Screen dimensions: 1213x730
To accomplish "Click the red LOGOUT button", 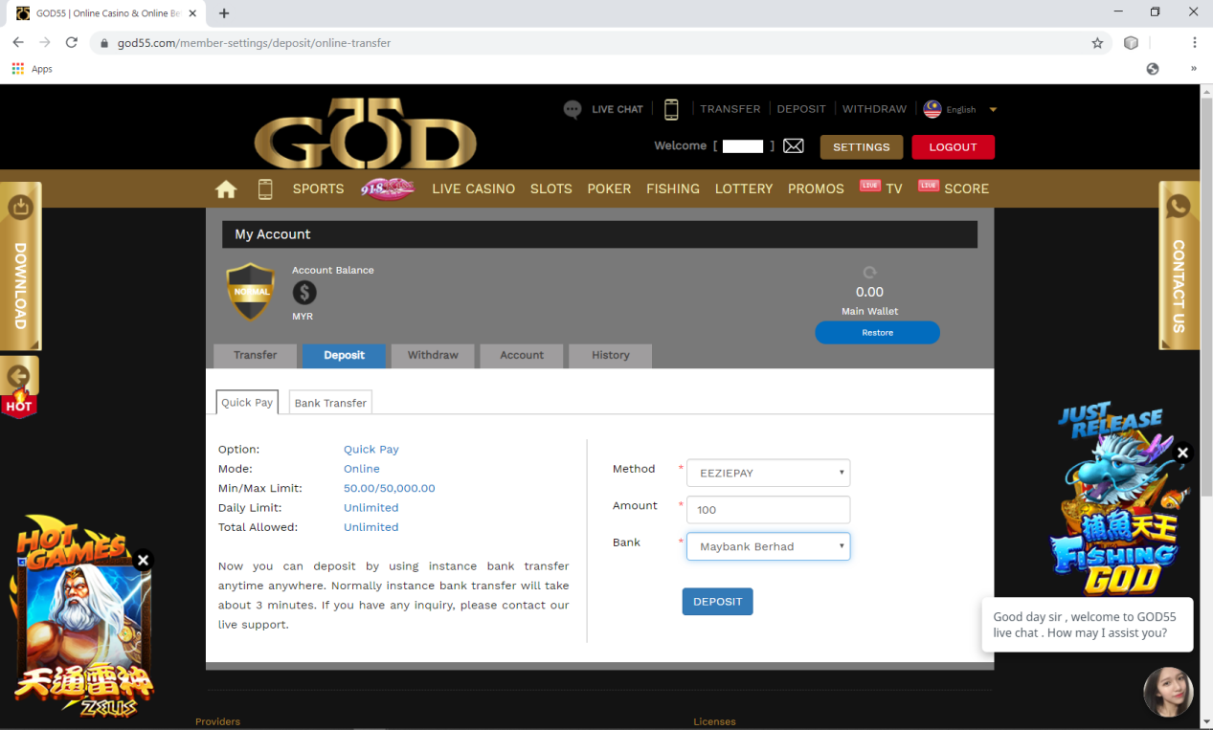I will 953,147.
